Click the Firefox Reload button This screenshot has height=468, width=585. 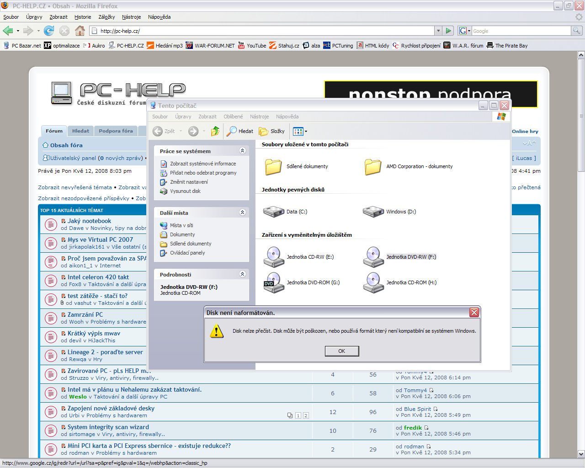point(49,31)
